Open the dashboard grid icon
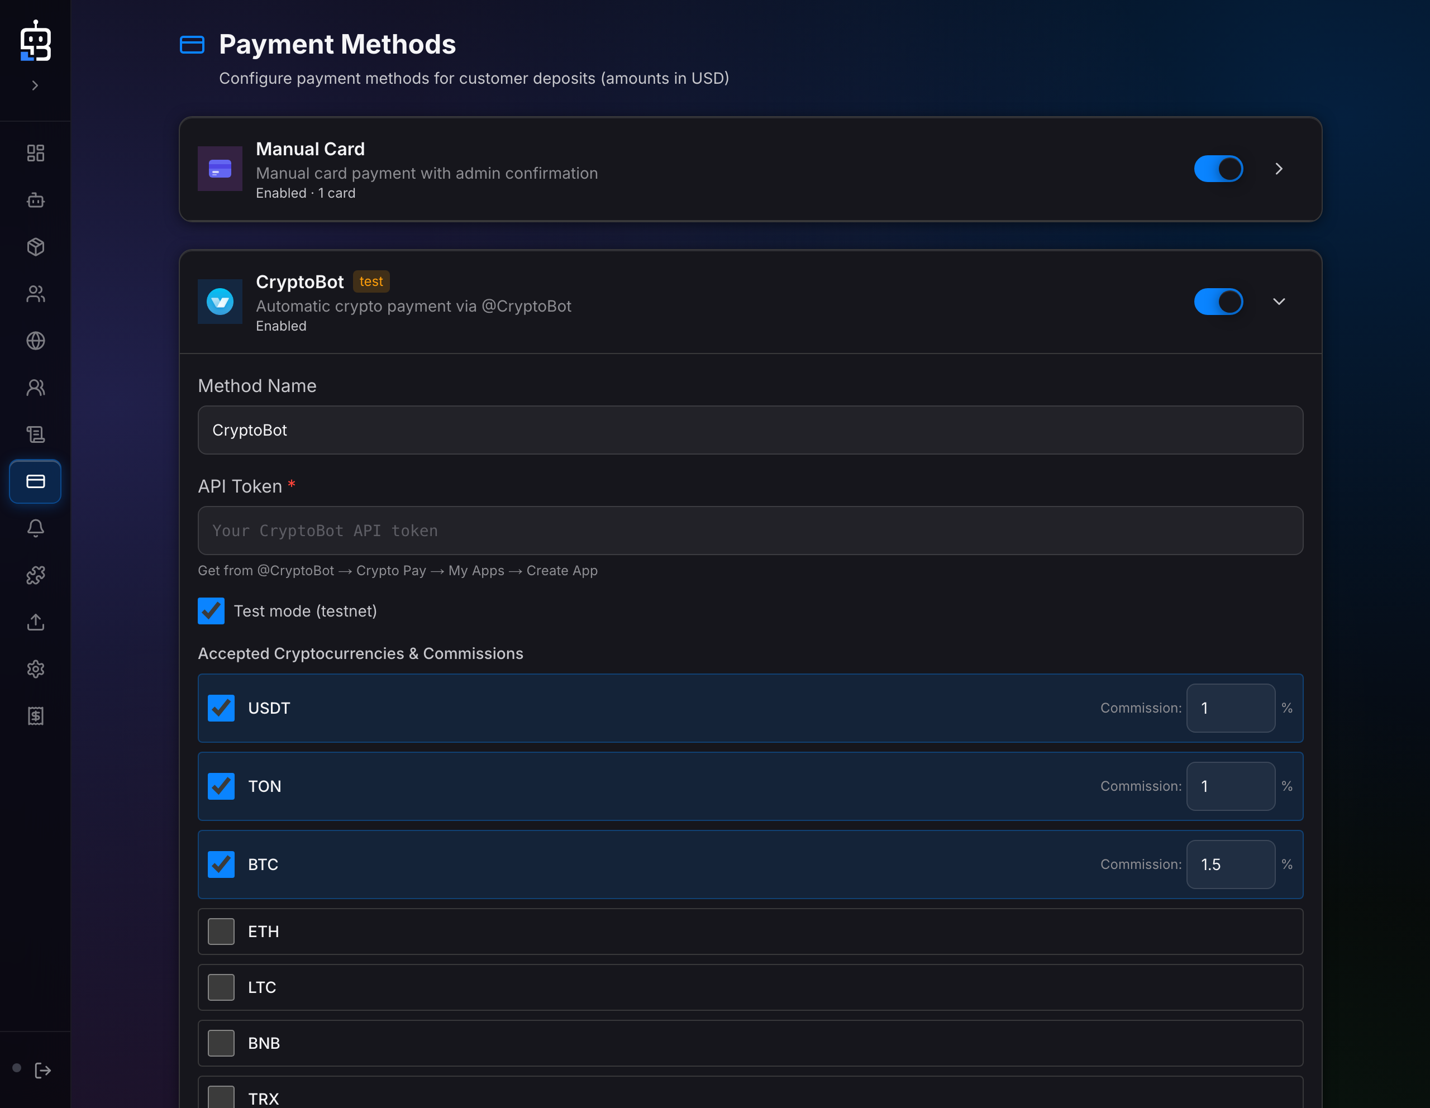 click(x=35, y=153)
